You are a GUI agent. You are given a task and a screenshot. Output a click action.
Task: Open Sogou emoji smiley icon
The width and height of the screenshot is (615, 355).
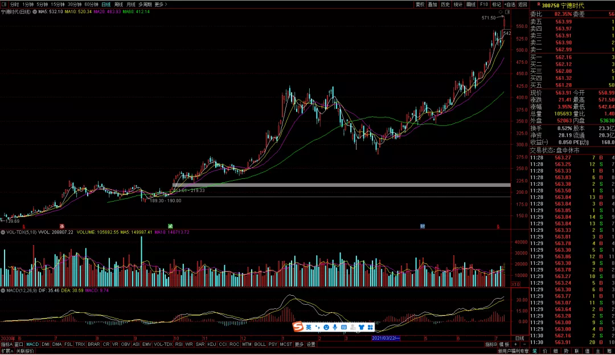(326, 327)
